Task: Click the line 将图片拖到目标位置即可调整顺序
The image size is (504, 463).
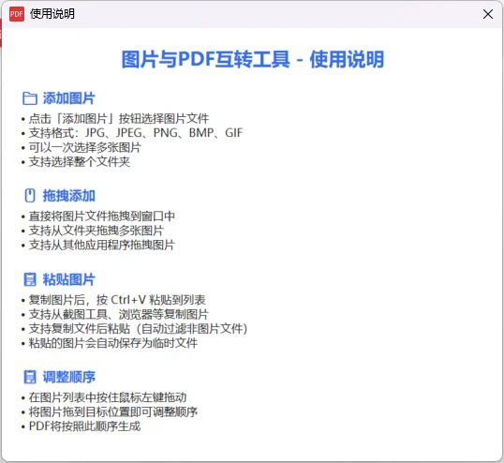Action: coord(113,411)
